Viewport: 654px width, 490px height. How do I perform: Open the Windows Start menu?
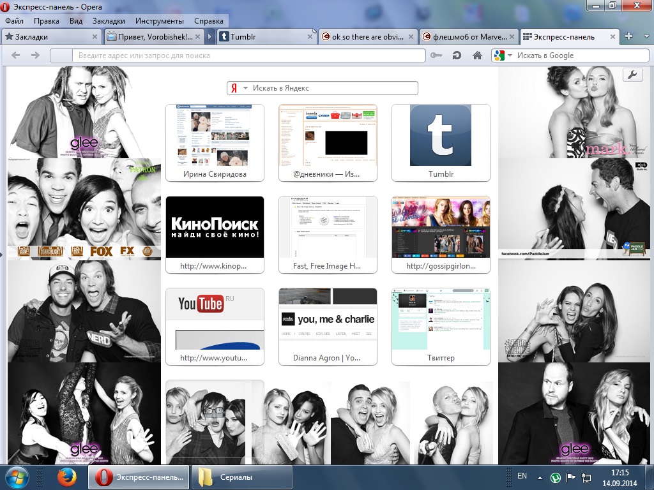coord(17,477)
